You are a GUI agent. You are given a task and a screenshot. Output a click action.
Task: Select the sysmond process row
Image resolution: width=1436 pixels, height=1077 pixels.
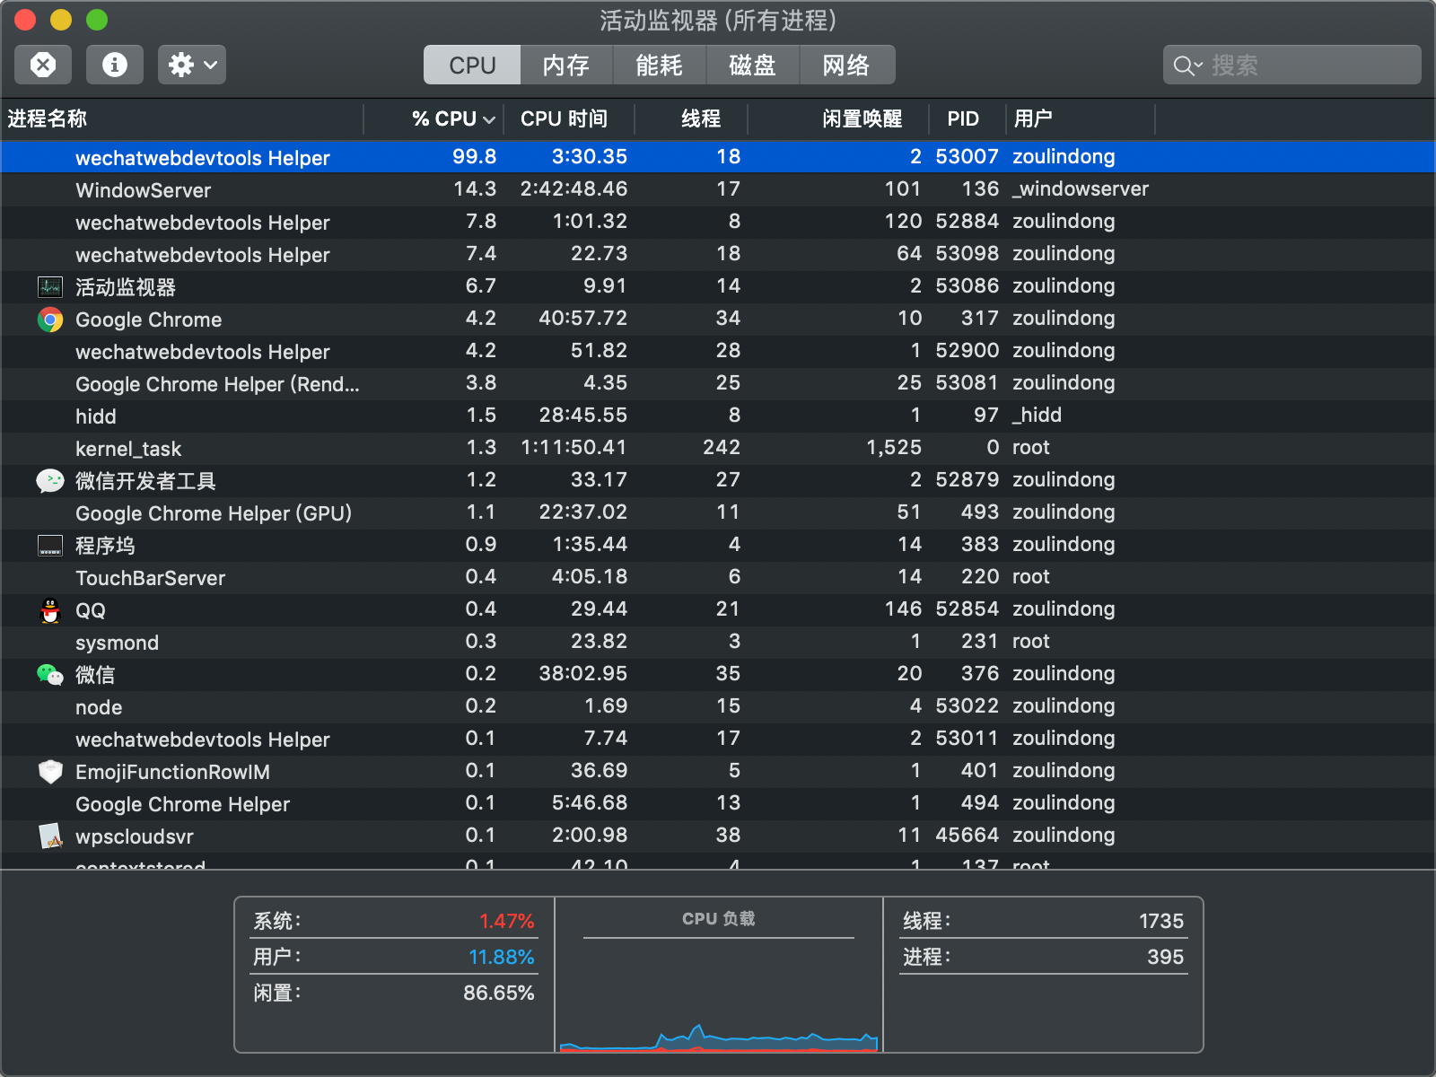718,642
